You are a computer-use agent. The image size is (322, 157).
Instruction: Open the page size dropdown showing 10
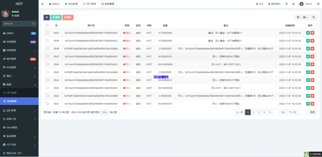[105, 112]
